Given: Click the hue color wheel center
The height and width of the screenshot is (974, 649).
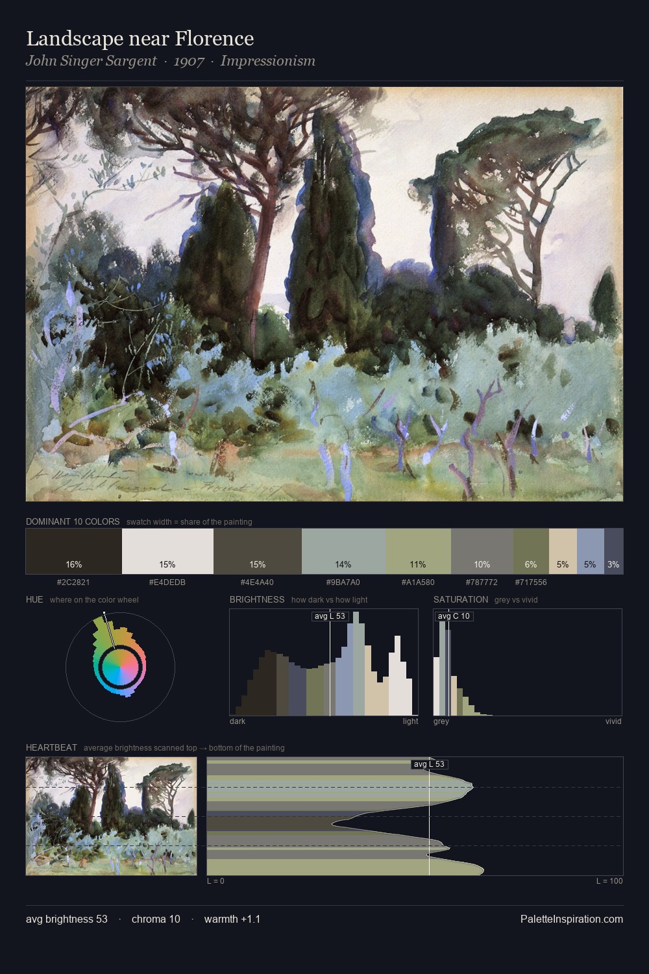Looking at the screenshot, I should (120, 666).
